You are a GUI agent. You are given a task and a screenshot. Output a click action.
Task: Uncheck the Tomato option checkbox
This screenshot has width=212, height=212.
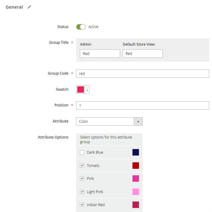82,166
